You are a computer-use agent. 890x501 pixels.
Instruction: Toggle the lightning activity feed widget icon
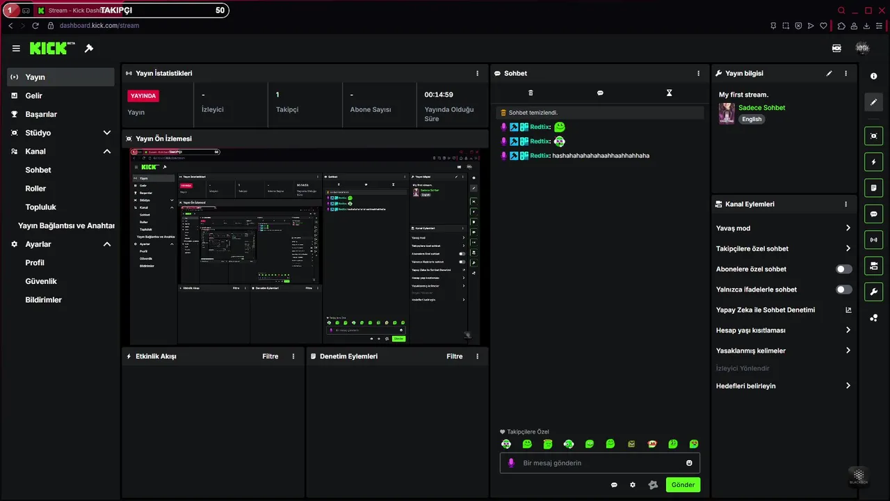874,162
